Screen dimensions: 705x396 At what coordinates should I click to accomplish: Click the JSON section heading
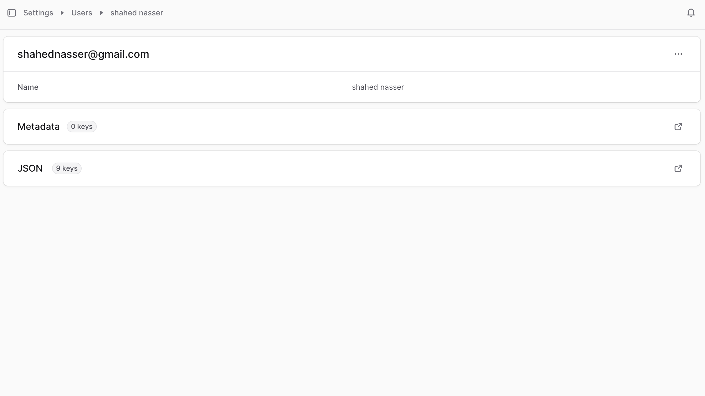tap(30, 168)
